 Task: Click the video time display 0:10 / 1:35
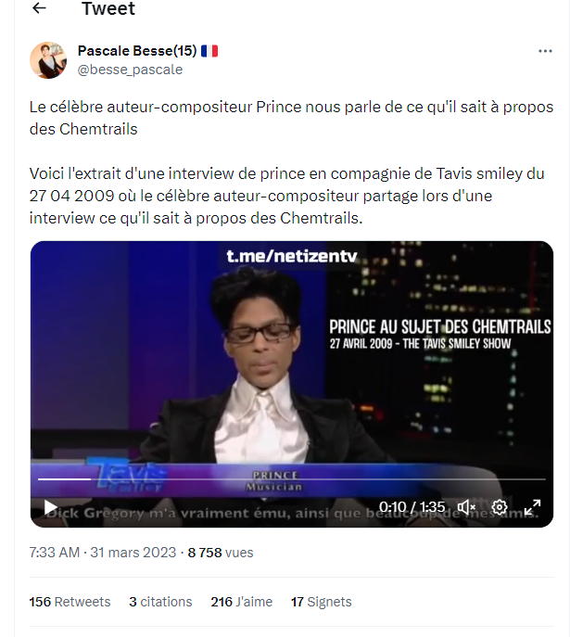coord(412,507)
